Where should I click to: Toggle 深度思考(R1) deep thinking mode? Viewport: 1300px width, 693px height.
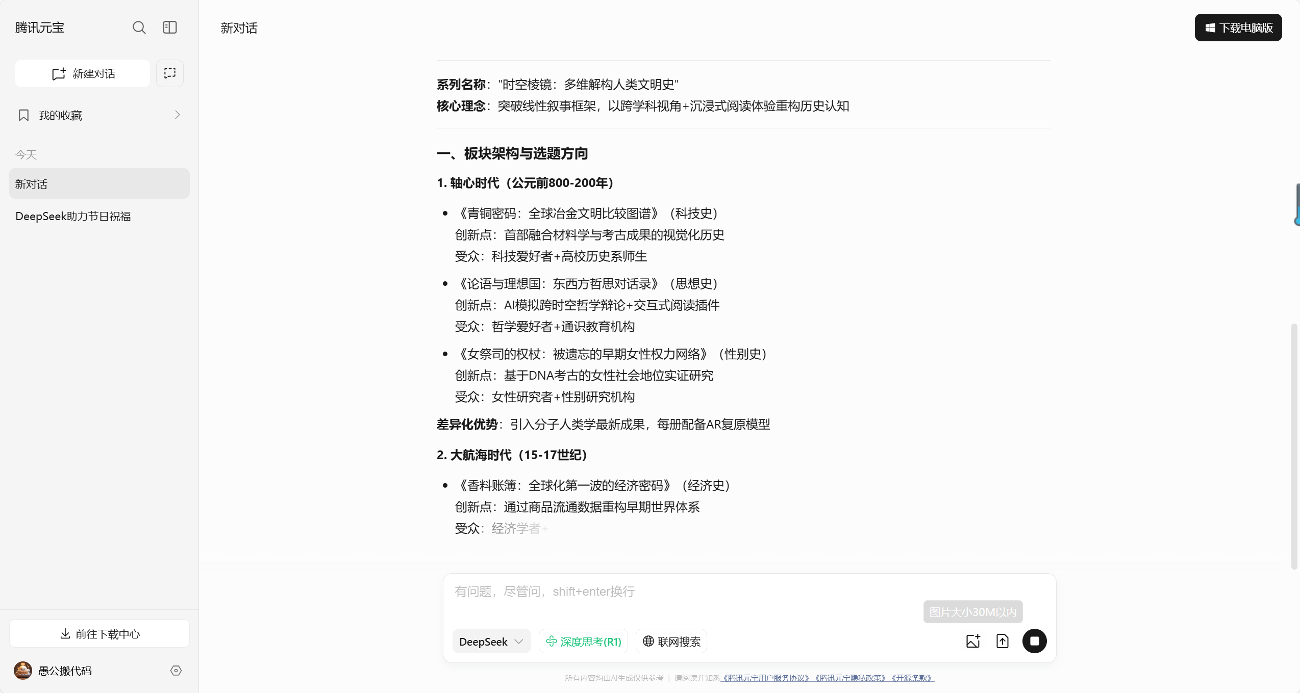583,642
